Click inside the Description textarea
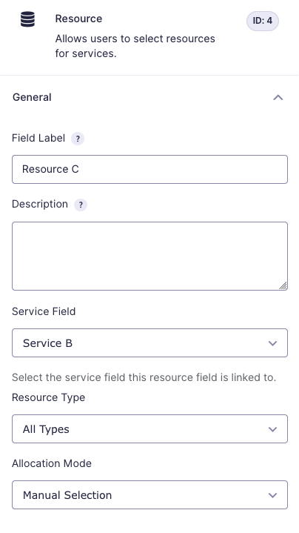299x533 pixels. (149, 256)
